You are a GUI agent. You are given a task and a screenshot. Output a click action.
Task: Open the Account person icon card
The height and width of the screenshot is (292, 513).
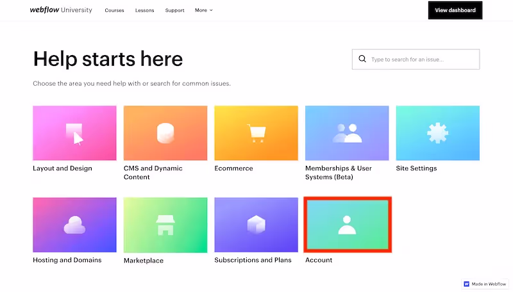coord(348,225)
